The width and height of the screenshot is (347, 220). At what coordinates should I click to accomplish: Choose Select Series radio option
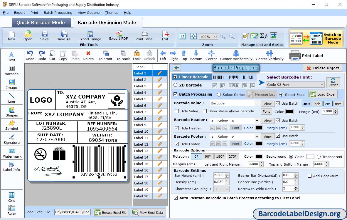pyautogui.click(x=219, y=95)
